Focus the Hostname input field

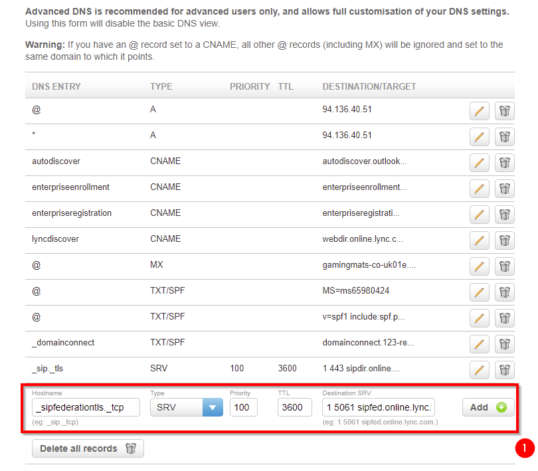point(86,407)
